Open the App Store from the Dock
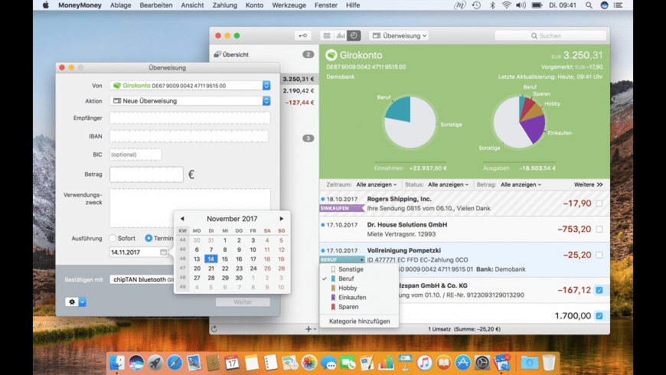666x375 pixels. pyautogui.click(x=463, y=363)
